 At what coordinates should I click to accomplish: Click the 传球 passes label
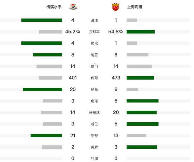[94, 78]
